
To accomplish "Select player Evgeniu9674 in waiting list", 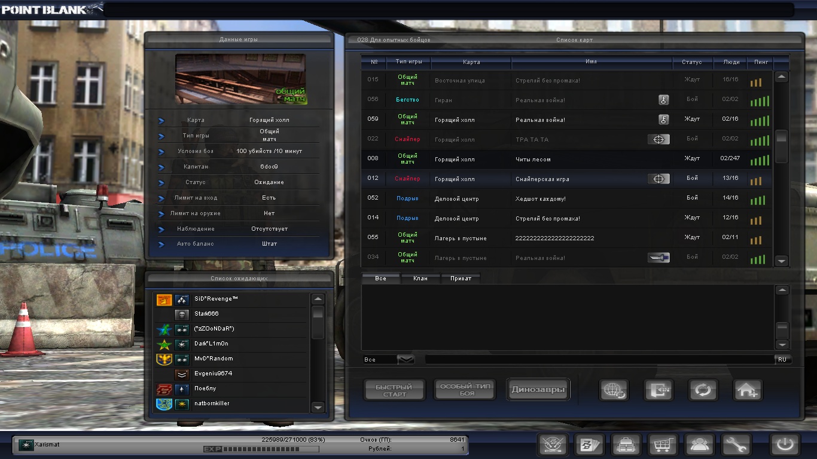I will coord(231,374).
